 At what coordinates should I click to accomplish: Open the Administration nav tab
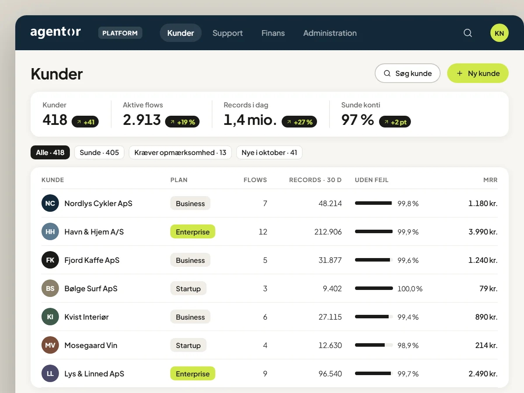(x=330, y=33)
